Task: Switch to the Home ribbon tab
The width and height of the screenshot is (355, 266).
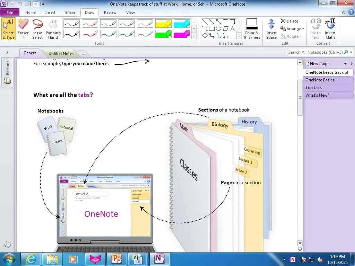Action: click(31, 12)
